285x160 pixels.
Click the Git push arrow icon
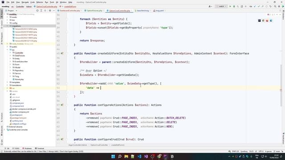pos(262,6)
